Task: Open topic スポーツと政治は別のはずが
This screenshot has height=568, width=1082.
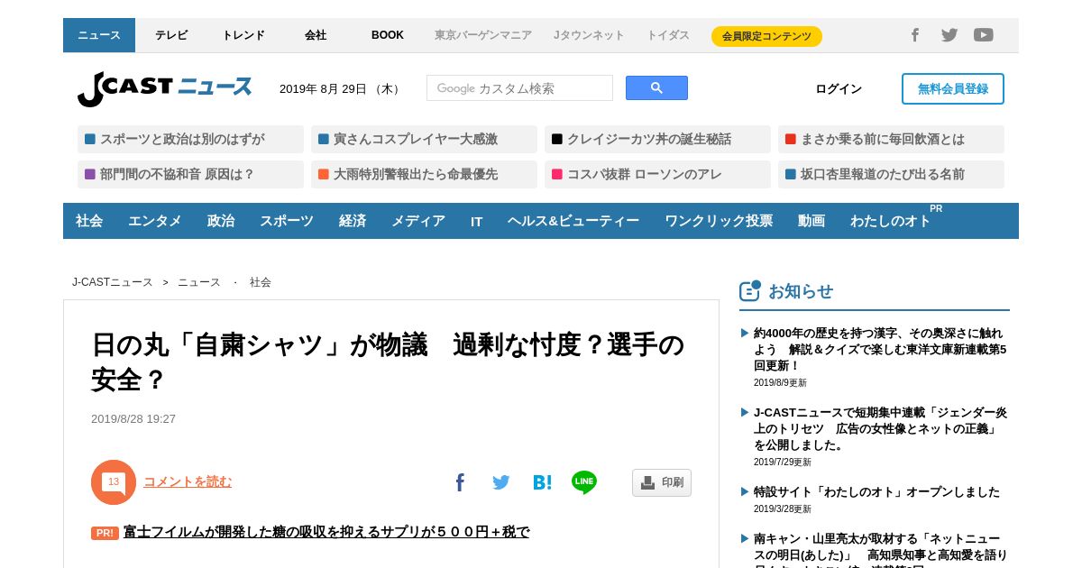Action: [x=190, y=139]
